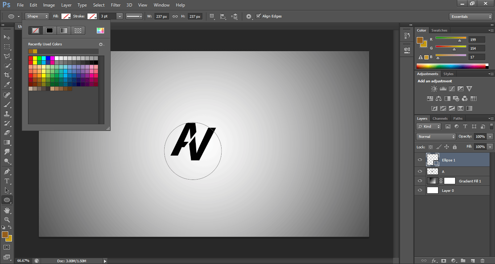Uncheck the Align Edges checkbox

pyautogui.click(x=258, y=16)
